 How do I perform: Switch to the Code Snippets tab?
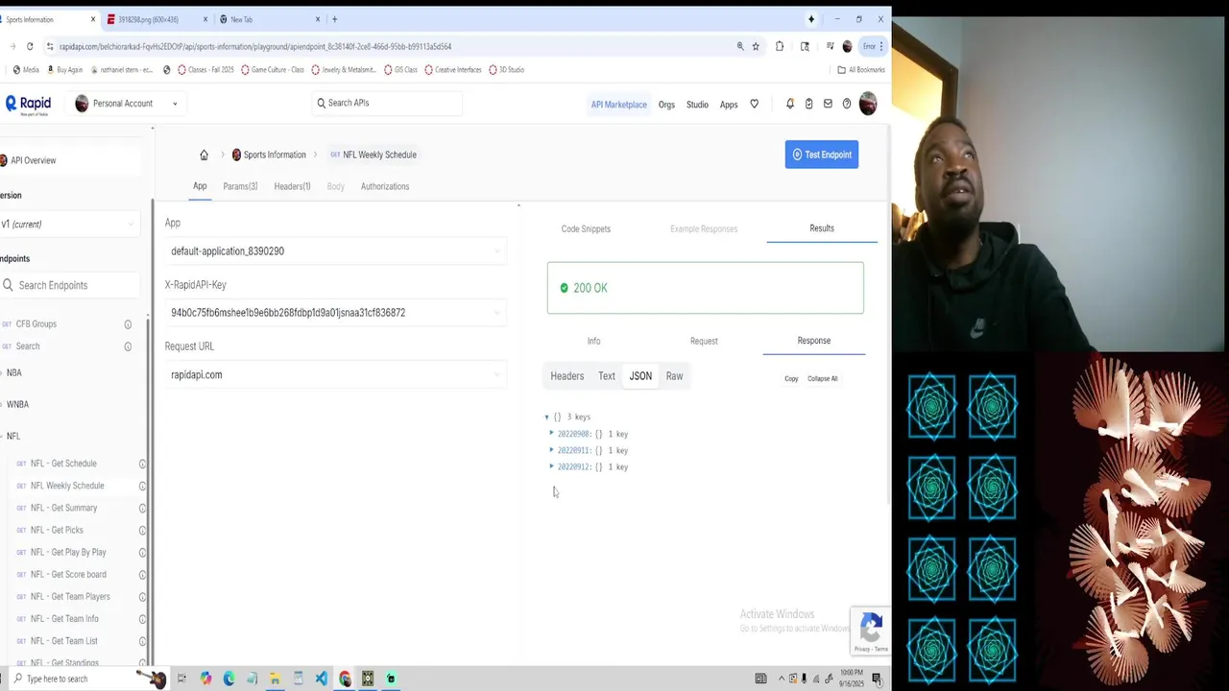(586, 229)
